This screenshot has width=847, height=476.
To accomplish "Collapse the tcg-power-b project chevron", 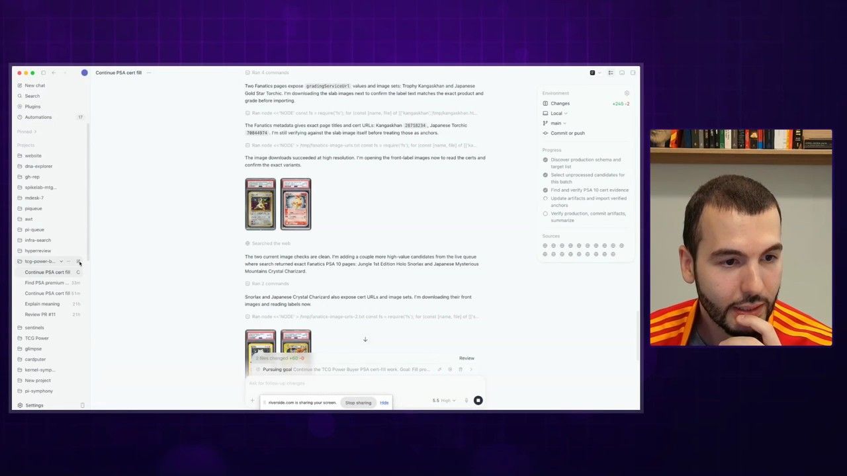I will click(x=61, y=261).
